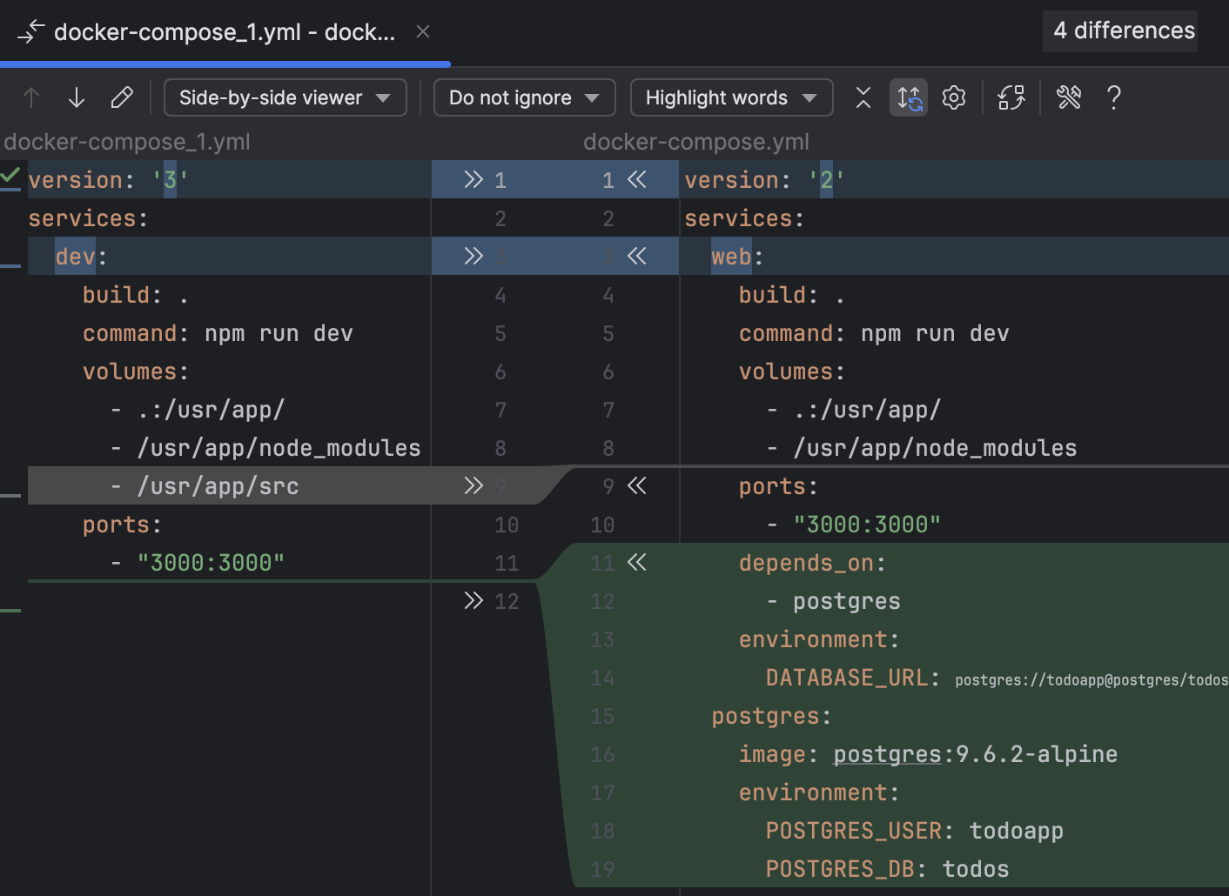This screenshot has width=1229, height=896.
Task: Open external diff tools with the wrench icon
Action: [1069, 97]
